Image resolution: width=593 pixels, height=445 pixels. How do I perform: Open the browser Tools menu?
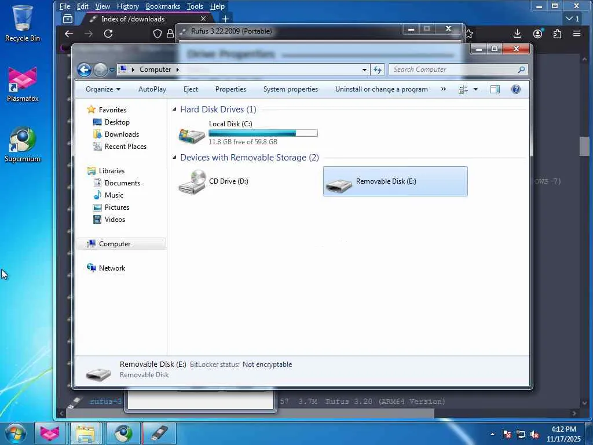195,6
